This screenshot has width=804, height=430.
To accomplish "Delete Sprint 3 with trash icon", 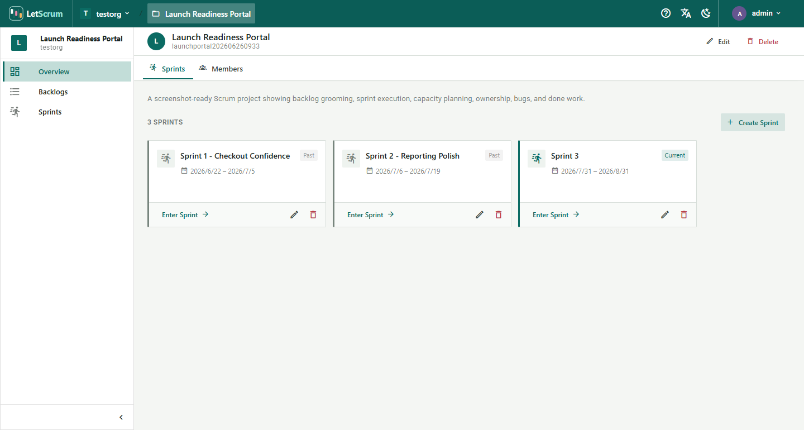I will tap(684, 214).
